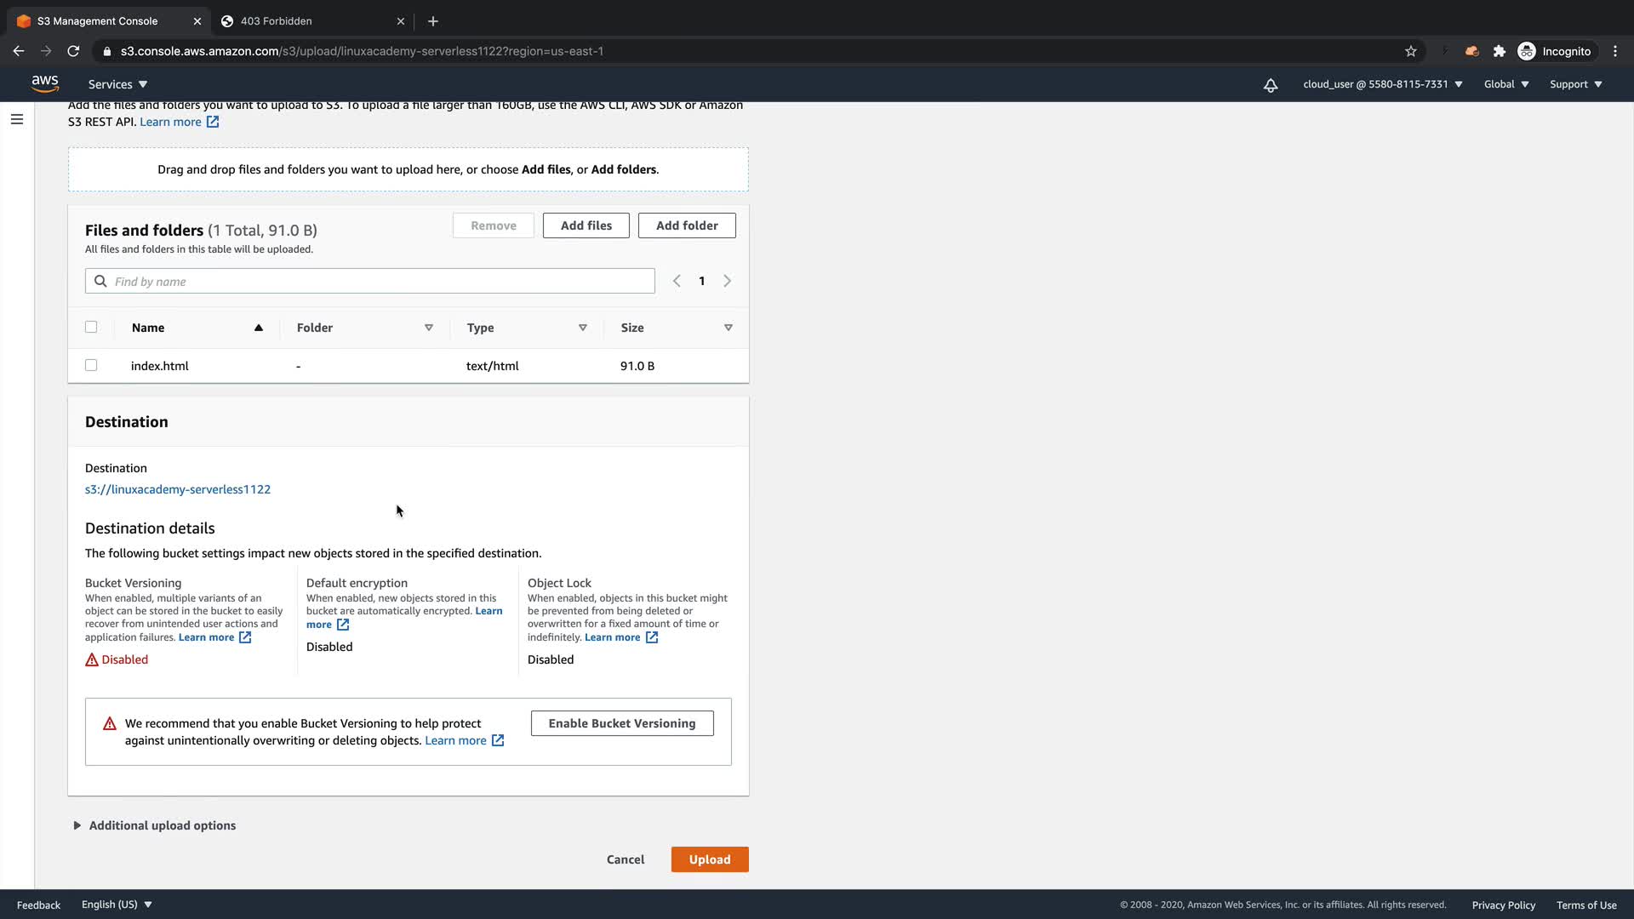Click the Find by name search field
Viewport: 1634px width, 919px height.
pos(370,281)
